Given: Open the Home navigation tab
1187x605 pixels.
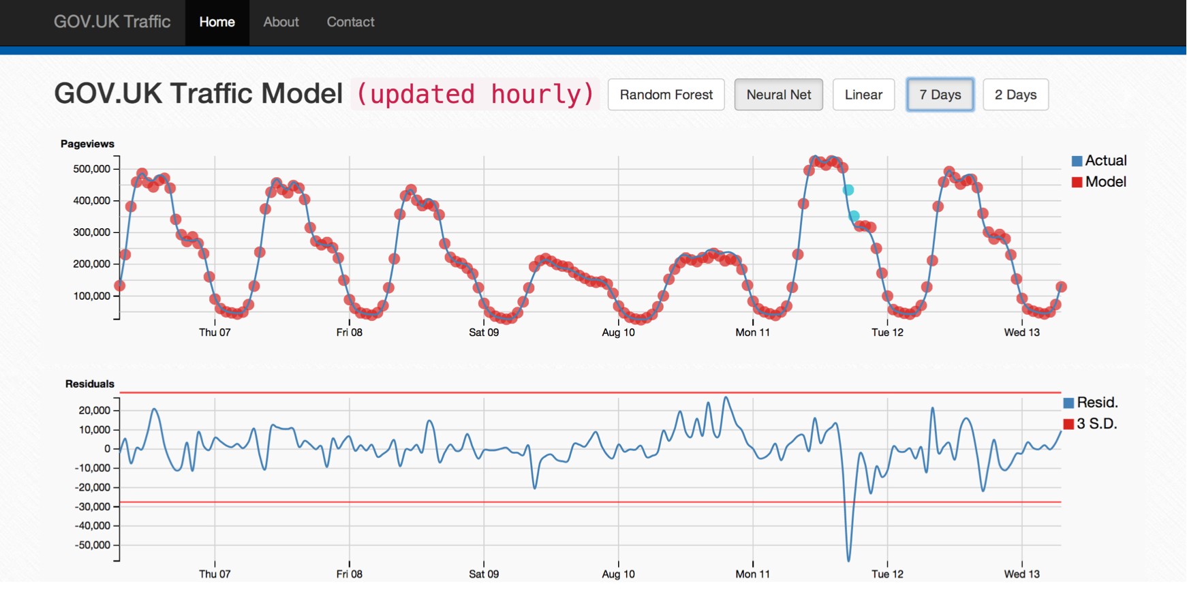Looking at the screenshot, I should [x=217, y=22].
